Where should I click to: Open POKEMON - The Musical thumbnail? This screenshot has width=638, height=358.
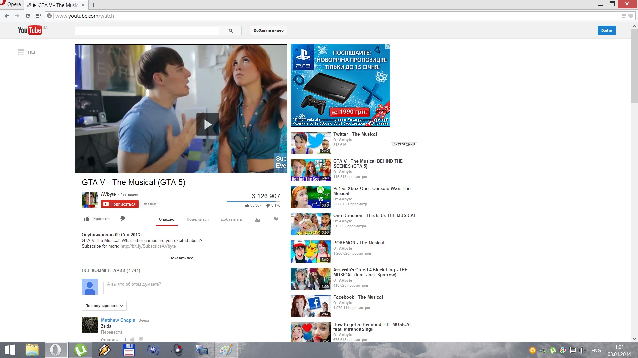pos(310,252)
